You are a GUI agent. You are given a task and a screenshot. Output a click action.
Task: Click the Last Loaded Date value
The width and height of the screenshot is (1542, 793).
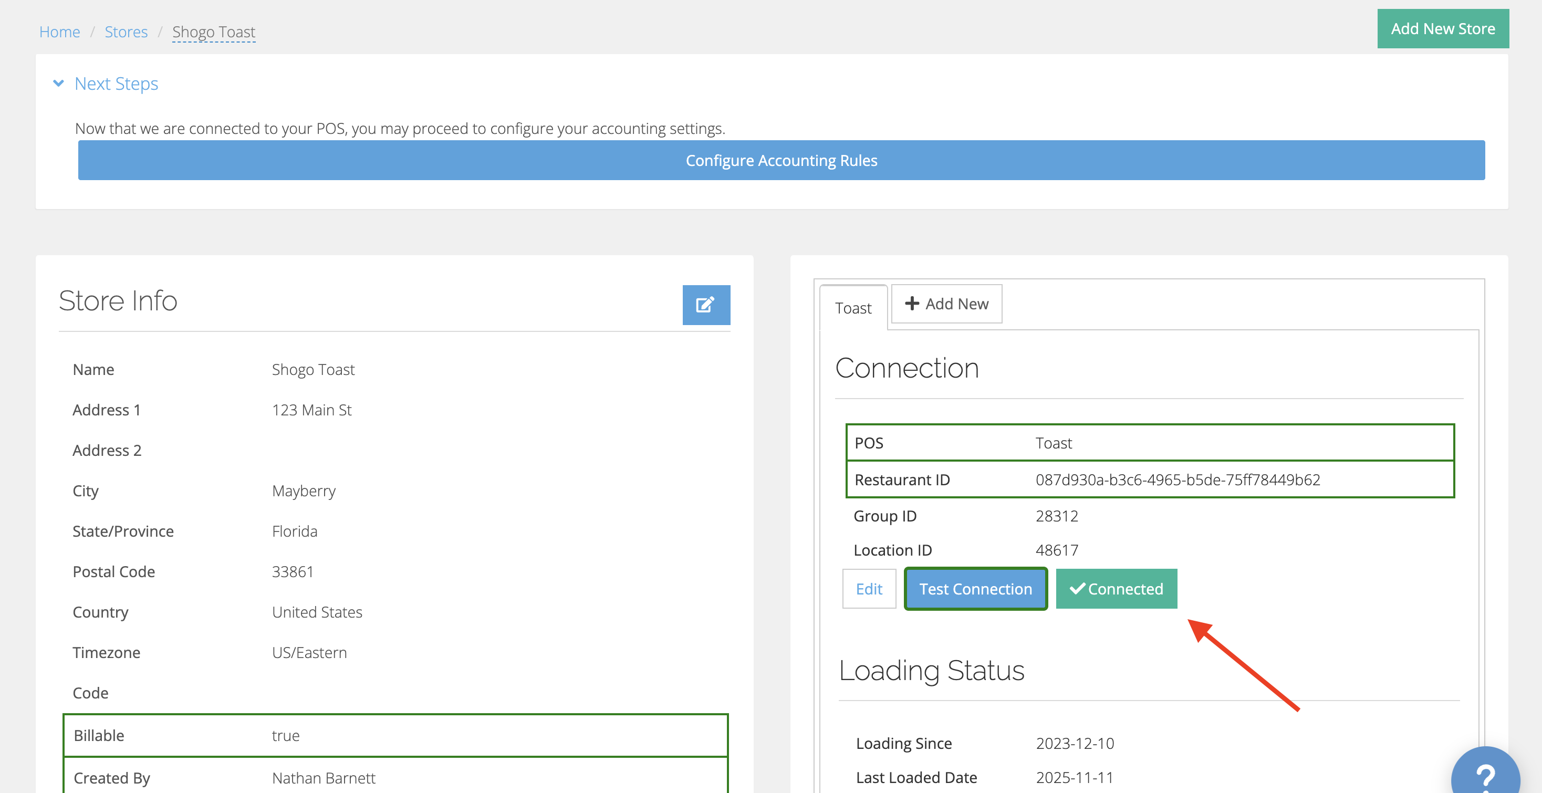(1075, 777)
